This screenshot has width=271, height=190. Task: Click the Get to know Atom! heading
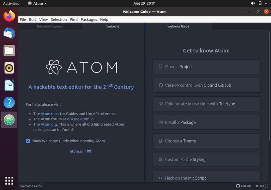pos(206,51)
